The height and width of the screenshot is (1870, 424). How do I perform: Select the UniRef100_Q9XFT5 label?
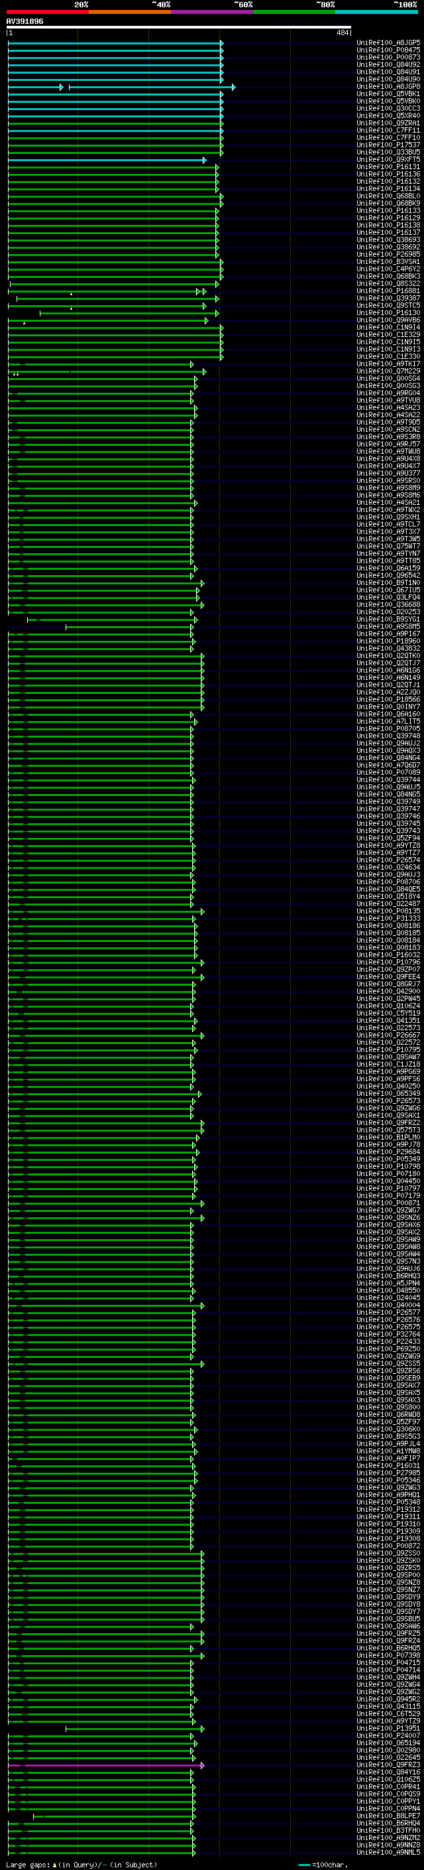click(388, 159)
